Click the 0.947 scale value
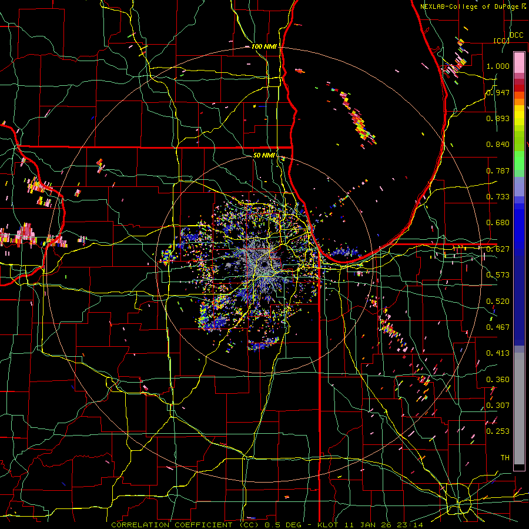Screen dimensions: 529x529 coord(498,92)
